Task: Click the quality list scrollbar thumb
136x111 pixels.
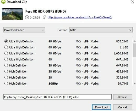Action: coord(134,50)
